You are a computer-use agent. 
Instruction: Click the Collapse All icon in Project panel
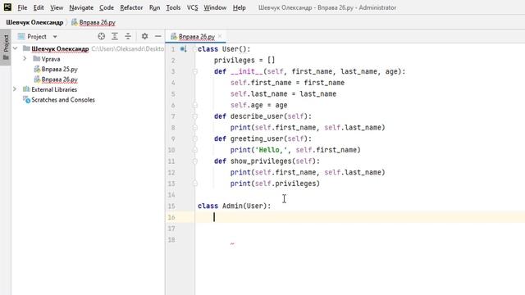[x=128, y=36]
